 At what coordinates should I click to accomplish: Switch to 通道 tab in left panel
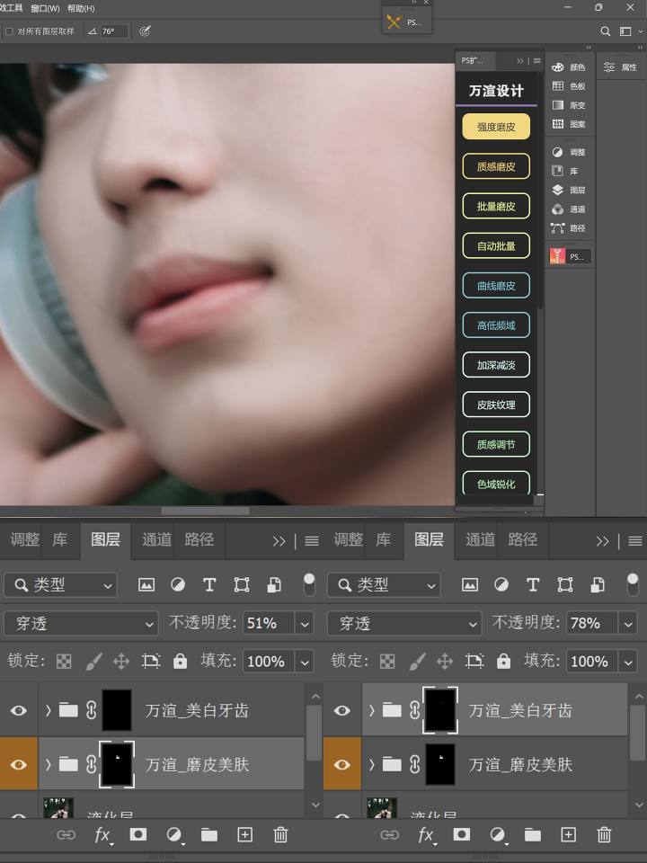156,540
